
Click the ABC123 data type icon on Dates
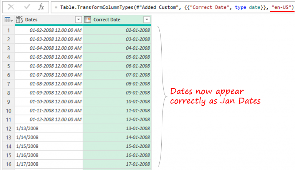[19, 20]
